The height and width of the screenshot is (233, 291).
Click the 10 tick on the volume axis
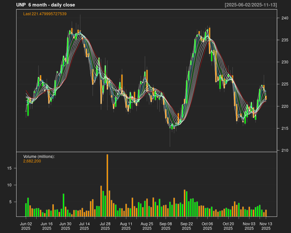click(x=10, y=185)
